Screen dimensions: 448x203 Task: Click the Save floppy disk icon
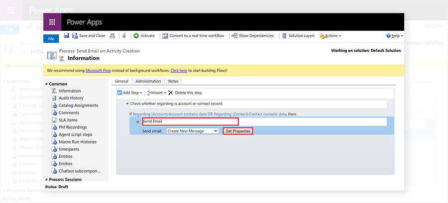[66, 36]
